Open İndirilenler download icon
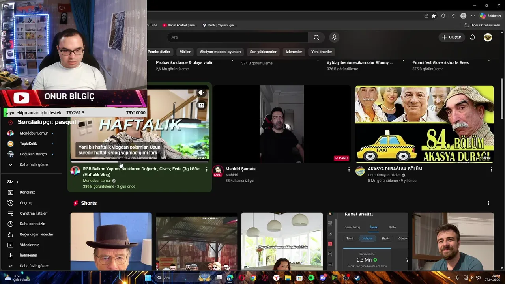505x284 pixels. coord(11,255)
